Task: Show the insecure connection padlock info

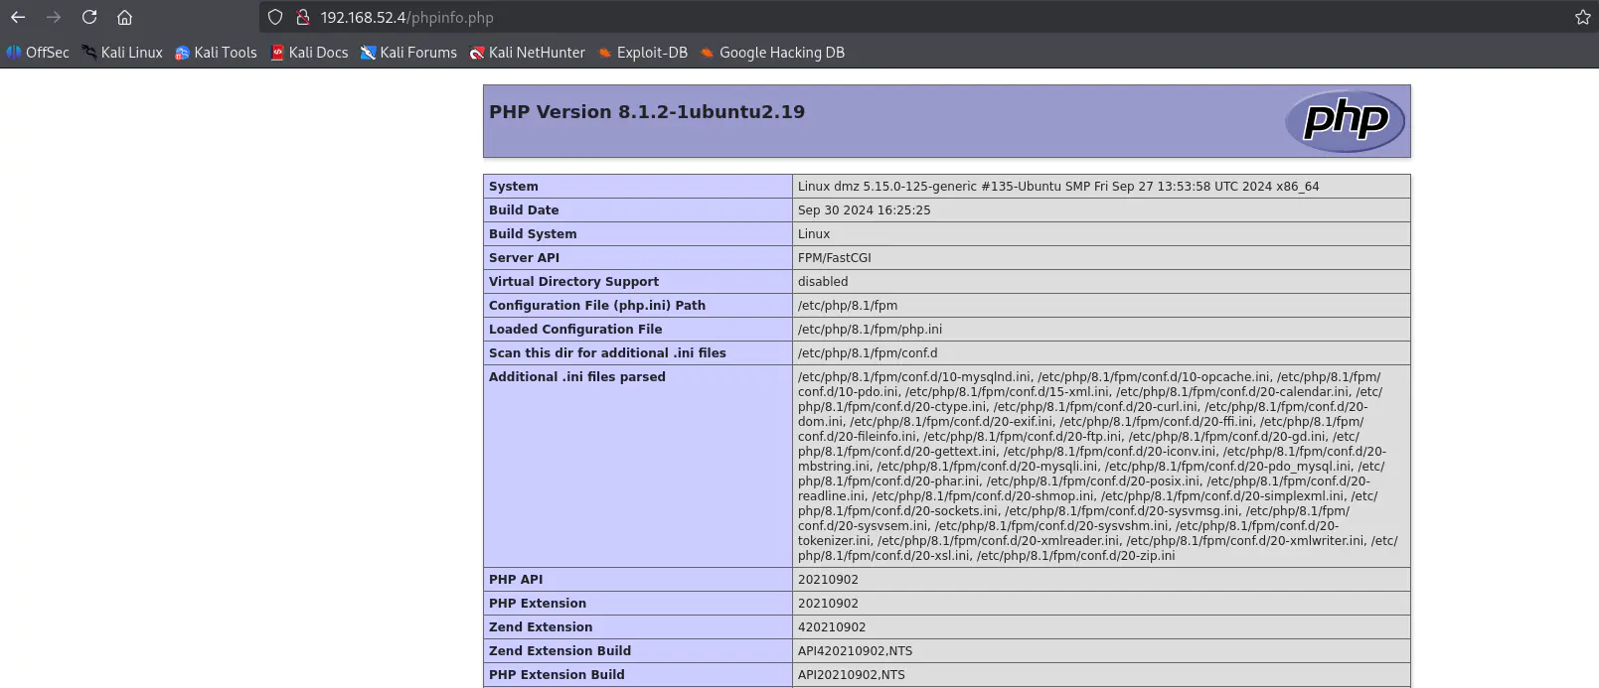Action: (x=303, y=17)
